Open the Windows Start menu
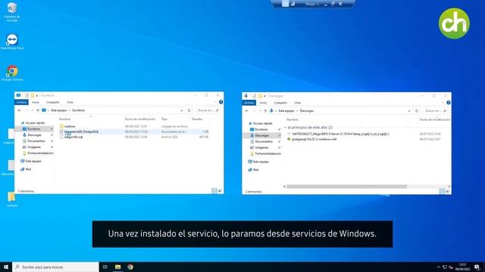Viewport: 485px width, 272px height. (6, 267)
